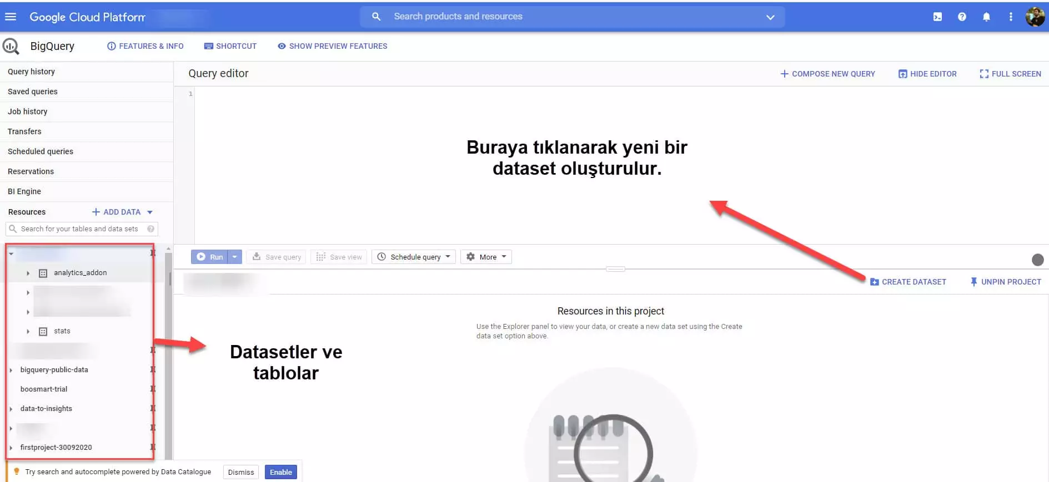1049x482 pixels.
Task: Open Schedule query dropdown
Action: click(x=414, y=257)
